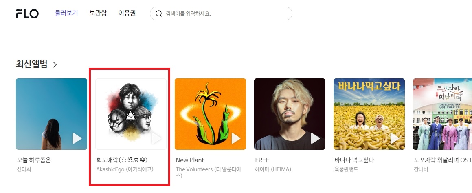Focus the 검색어를 입력하세요 search field
Screen dimensions: 472x193
point(221,13)
